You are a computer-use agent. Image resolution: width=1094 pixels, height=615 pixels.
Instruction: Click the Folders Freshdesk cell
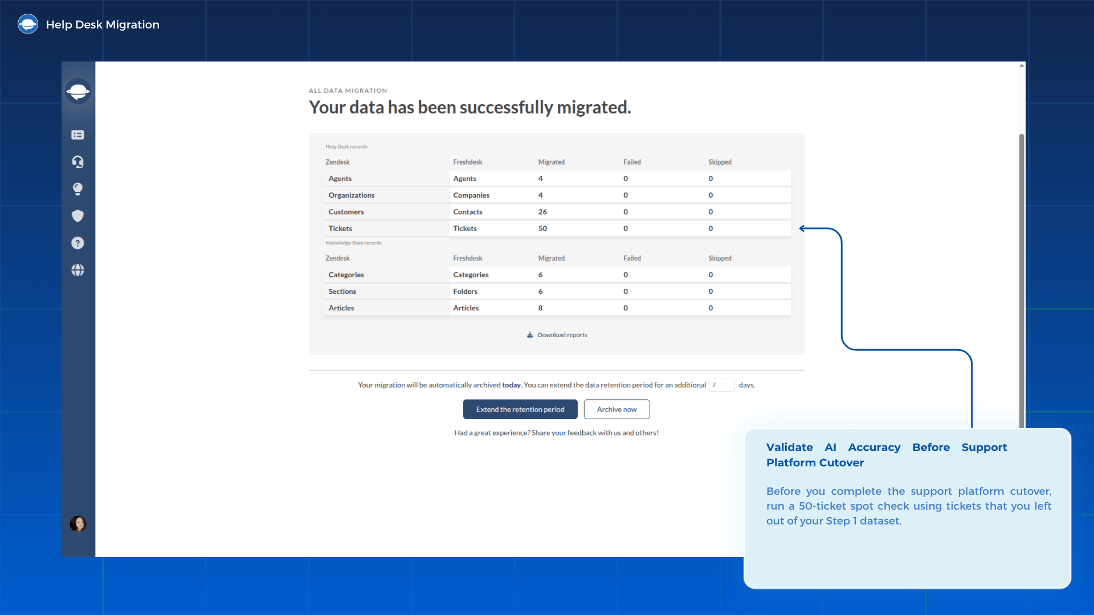tap(465, 292)
